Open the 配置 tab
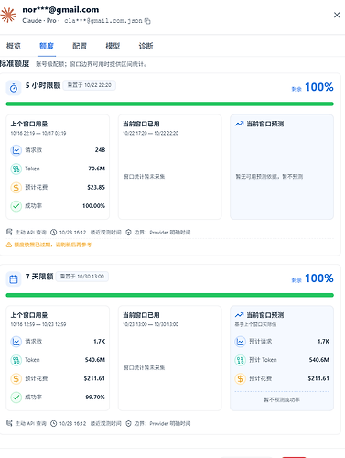This screenshot has width=345, height=458. coord(80,46)
